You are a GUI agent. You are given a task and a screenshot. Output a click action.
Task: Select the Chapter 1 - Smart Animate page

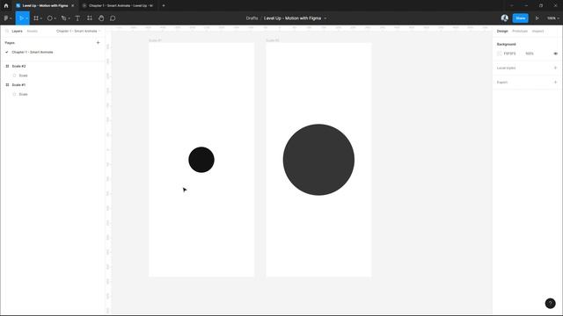(x=33, y=53)
